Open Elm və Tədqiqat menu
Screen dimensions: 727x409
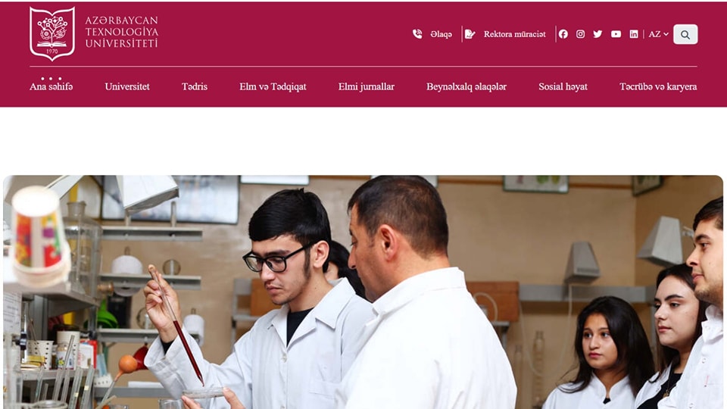273,86
